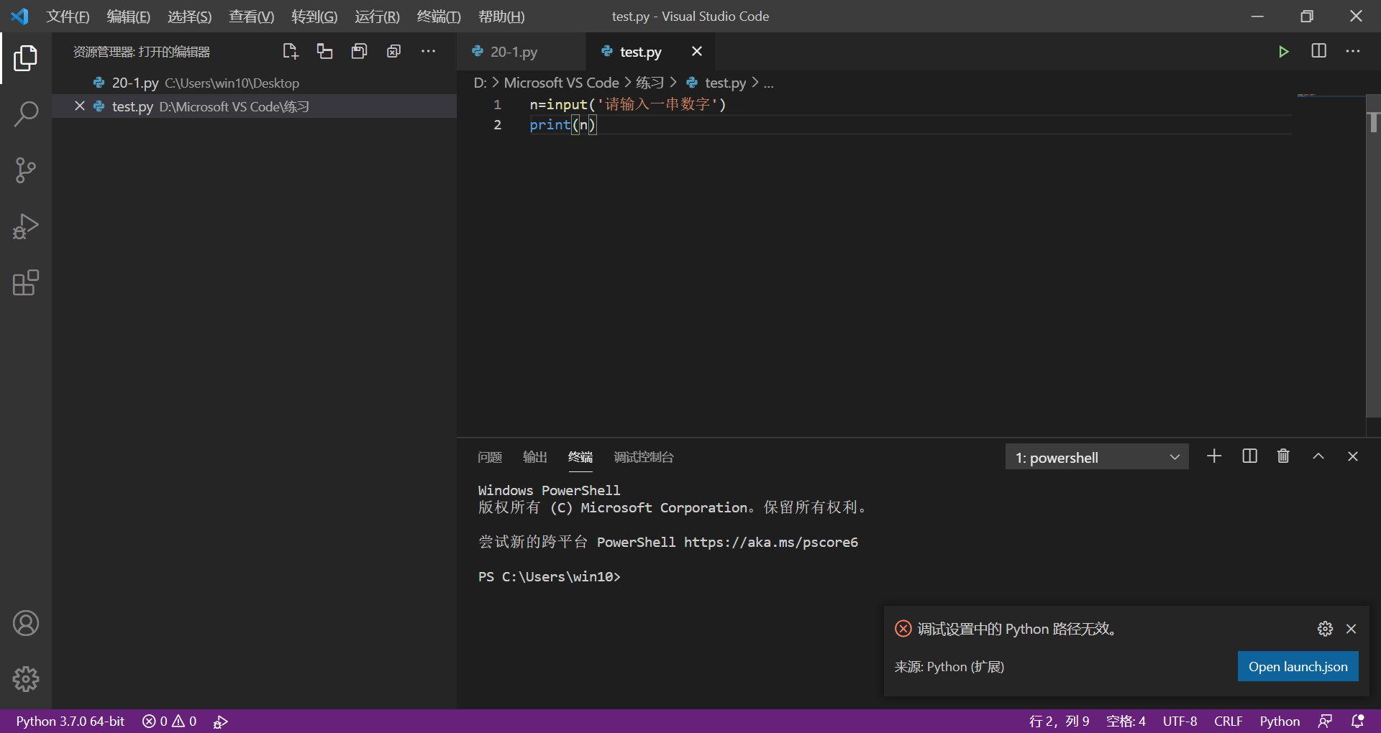1381x733 pixels.
Task: Split the editor to the right
Action: click(x=1318, y=51)
